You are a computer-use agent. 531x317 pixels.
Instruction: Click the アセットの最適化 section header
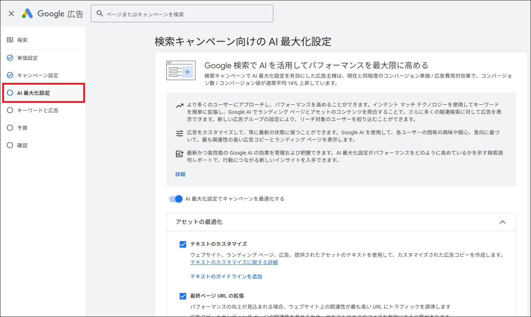tap(341, 222)
